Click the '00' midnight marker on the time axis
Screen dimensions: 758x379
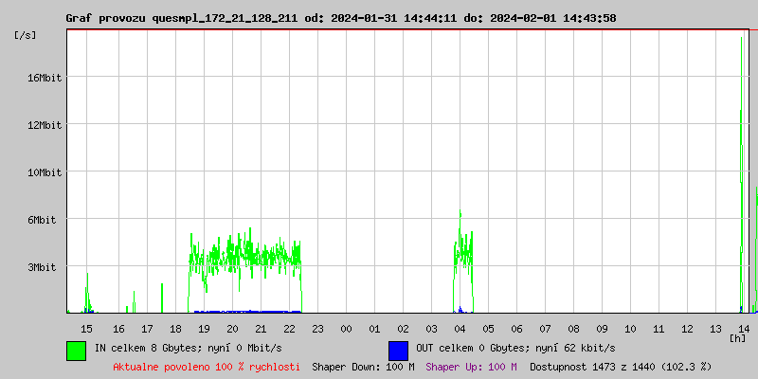[346, 328]
